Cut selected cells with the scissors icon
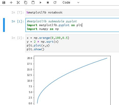 (18, 3)
